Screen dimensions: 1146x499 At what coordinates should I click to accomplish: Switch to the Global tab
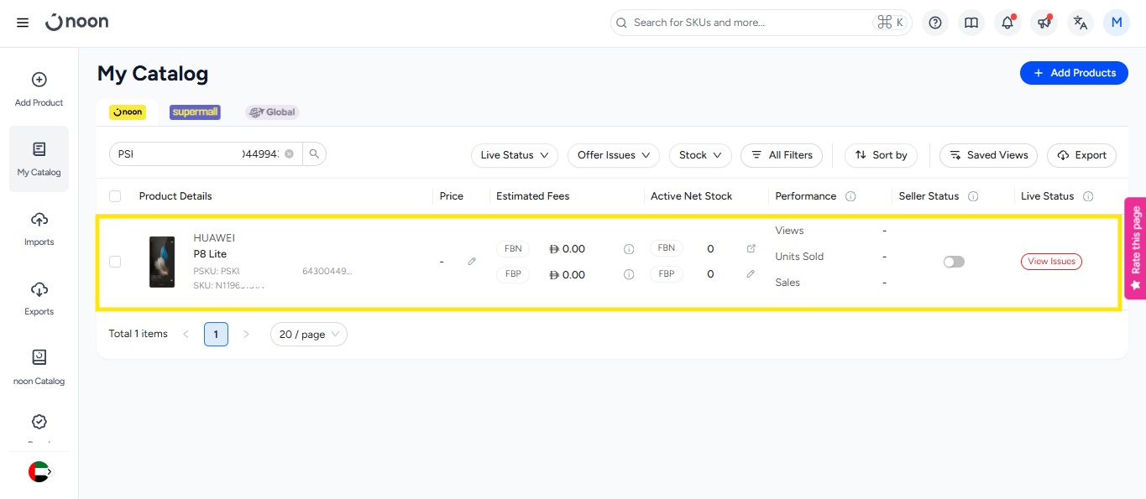click(x=272, y=112)
